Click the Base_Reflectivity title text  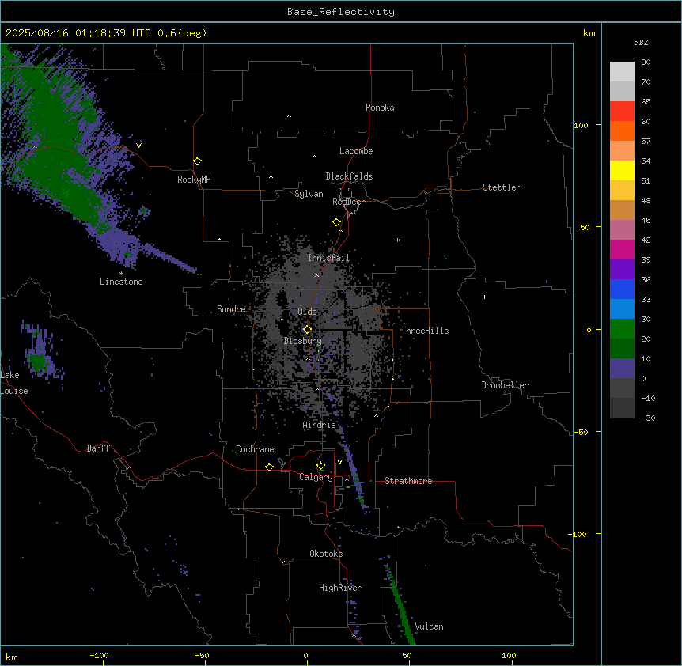coord(341,12)
